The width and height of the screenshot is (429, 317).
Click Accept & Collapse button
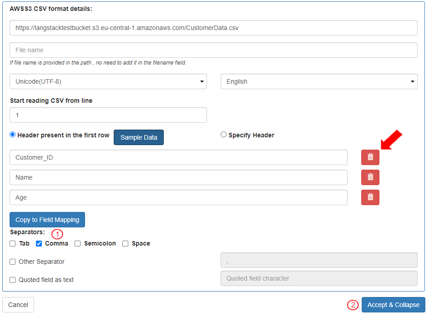[x=393, y=305]
